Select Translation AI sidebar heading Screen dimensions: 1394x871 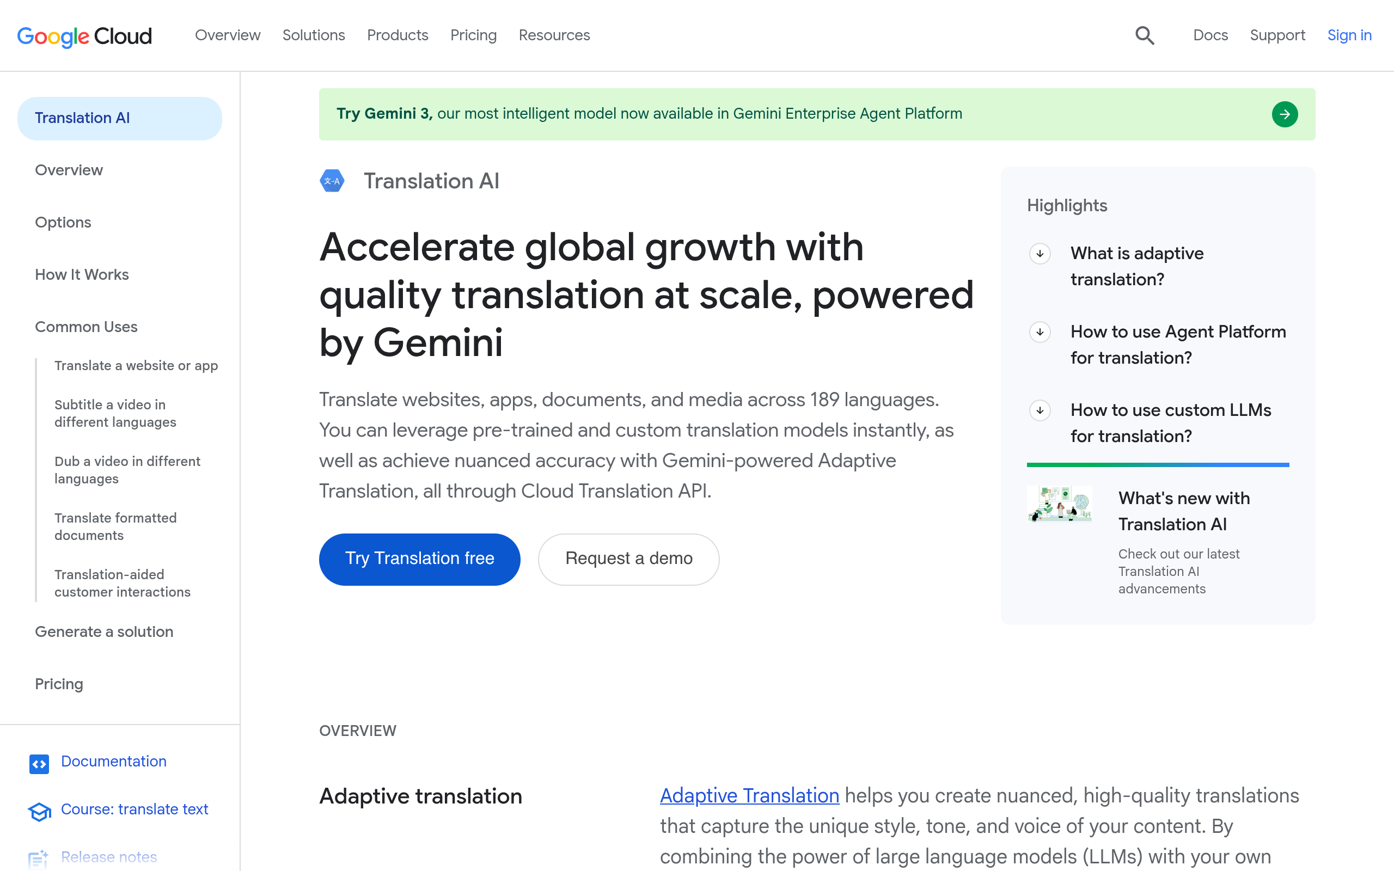point(119,118)
